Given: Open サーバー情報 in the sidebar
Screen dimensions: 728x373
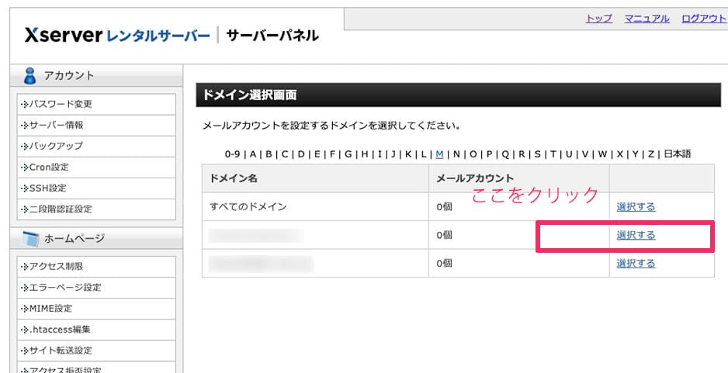Looking at the screenshot, I should click(96, 126).
